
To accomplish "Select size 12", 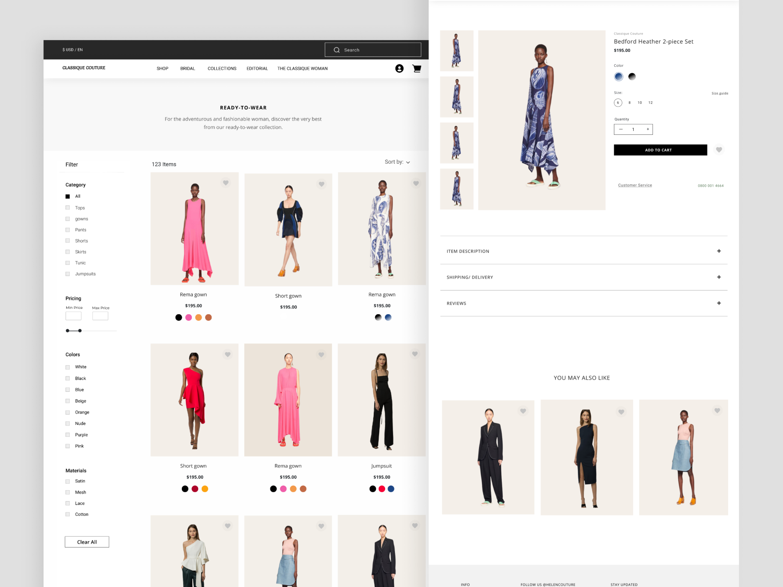I will click(651, 103).
